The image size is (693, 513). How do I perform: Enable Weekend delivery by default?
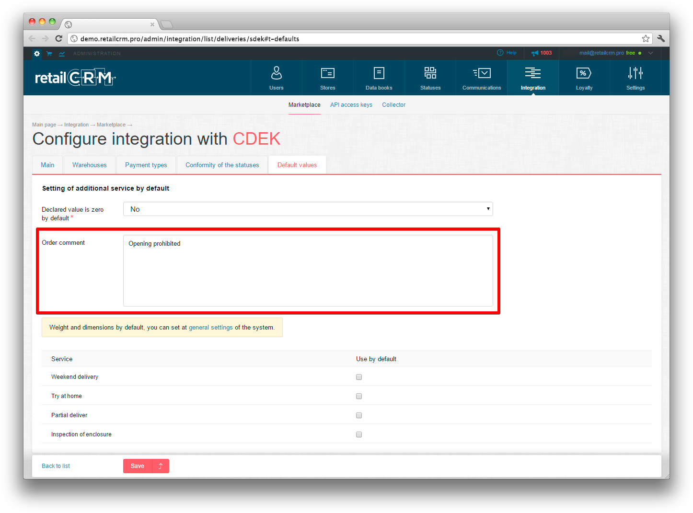coord(359,377)
